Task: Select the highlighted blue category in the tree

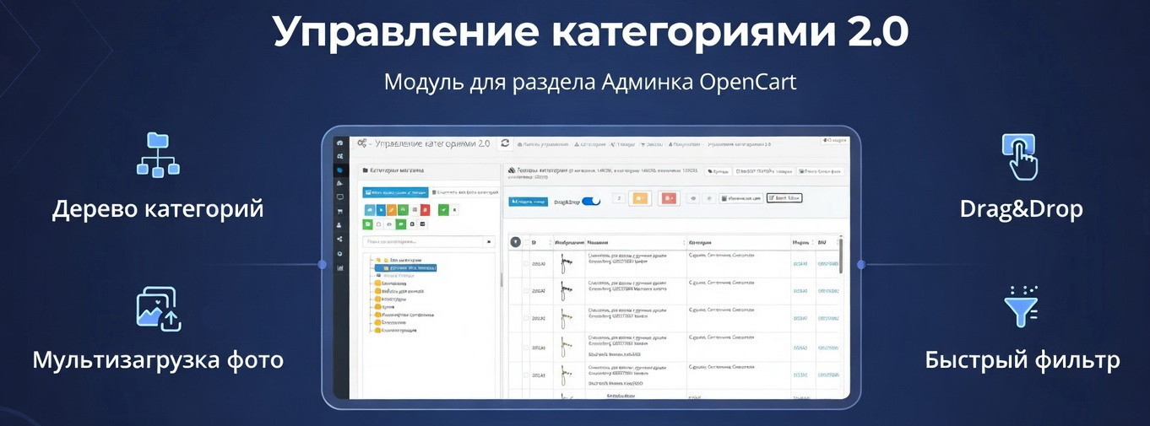Action: click(x=410, y=268)
